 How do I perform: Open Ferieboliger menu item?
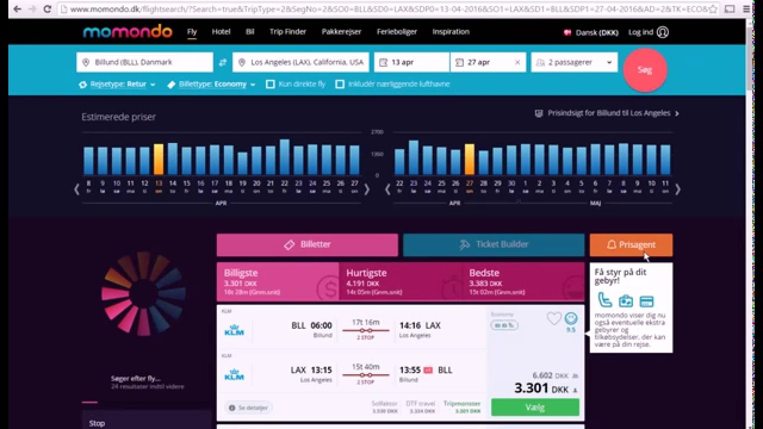(x=397, y=32)
